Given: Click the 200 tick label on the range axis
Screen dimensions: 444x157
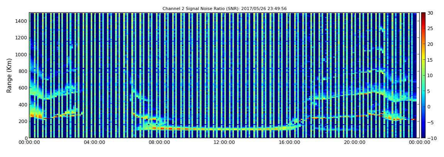Looking at the screenshot, I should 23,122.
